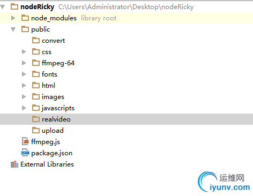
Task: Click the convert folder icon
Action: tap(36, 40)
